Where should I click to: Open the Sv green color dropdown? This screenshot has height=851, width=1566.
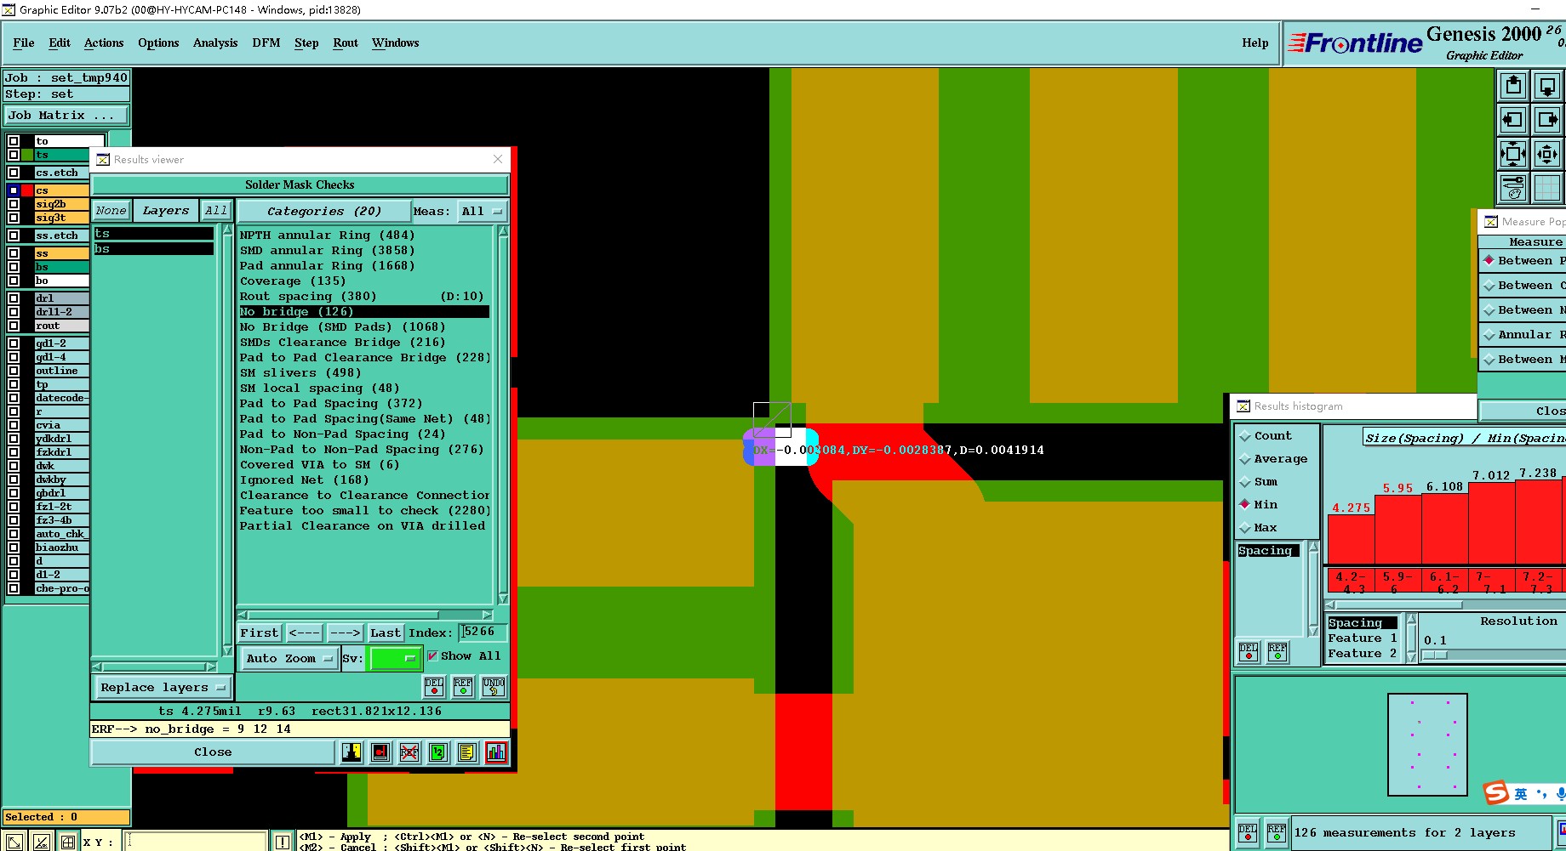pos(395,659)
